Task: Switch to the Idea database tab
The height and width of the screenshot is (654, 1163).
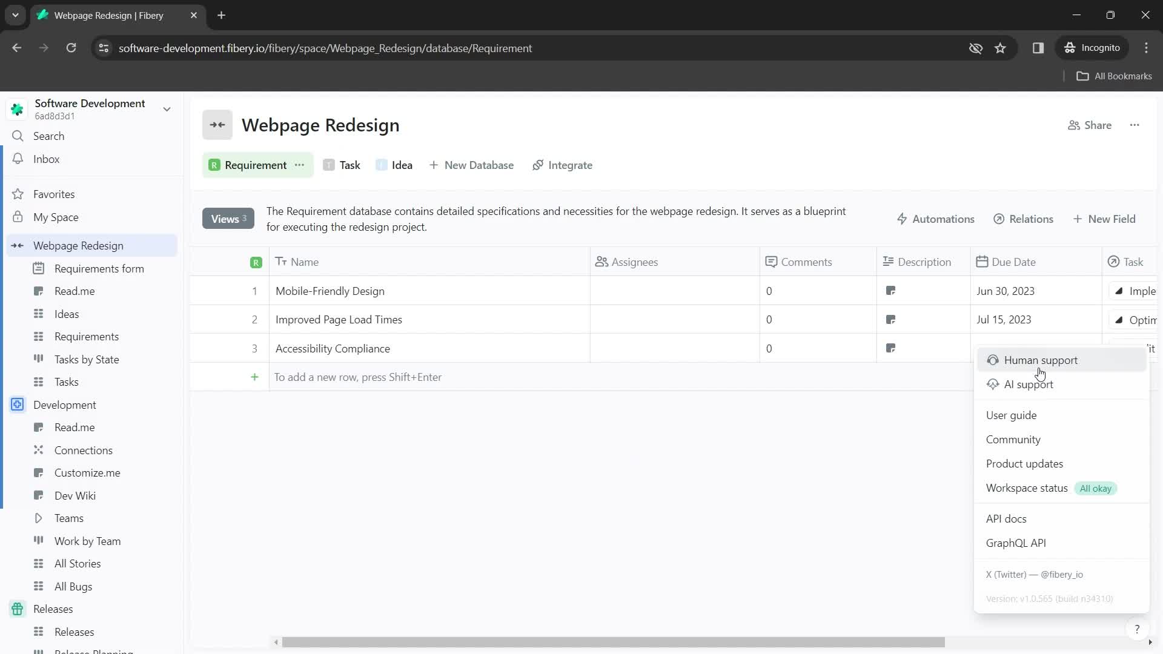Action: [394, 165]
